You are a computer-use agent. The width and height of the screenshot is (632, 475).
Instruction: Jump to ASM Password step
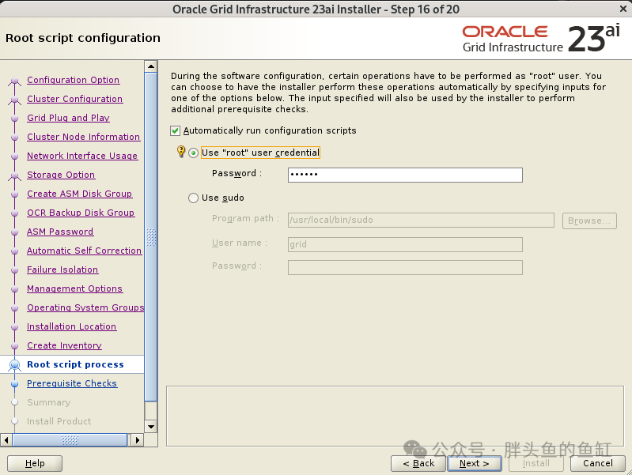click(x=60, y=232)
